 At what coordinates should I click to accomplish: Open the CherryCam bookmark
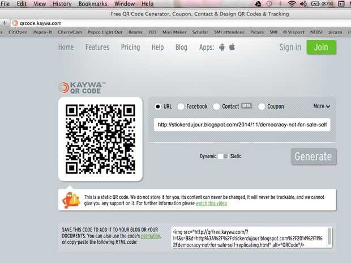70,32
